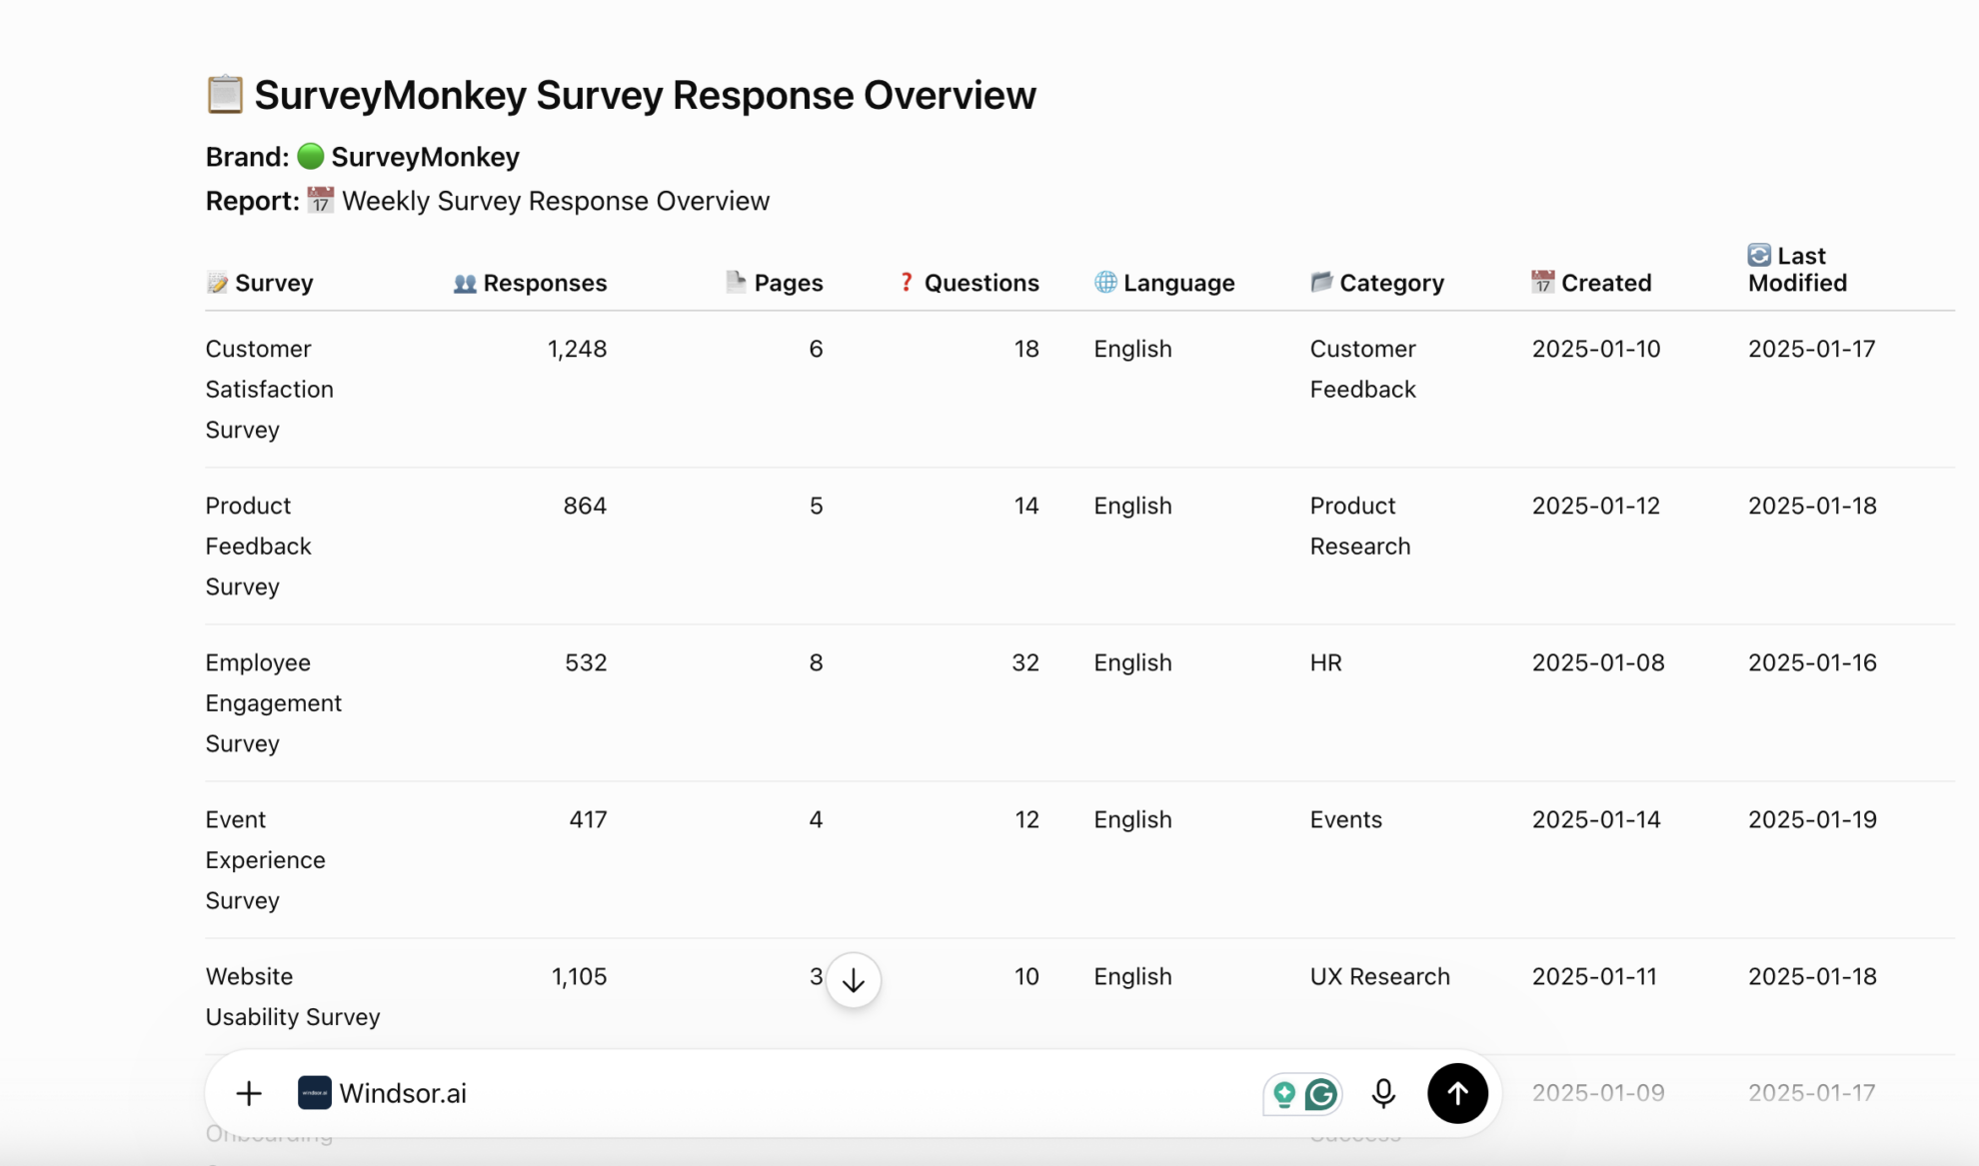Image resolution: width=1979 pixels, height=1166 pixels.
Task: Click the folder icon in Category header
Action: pos(1321,282)
